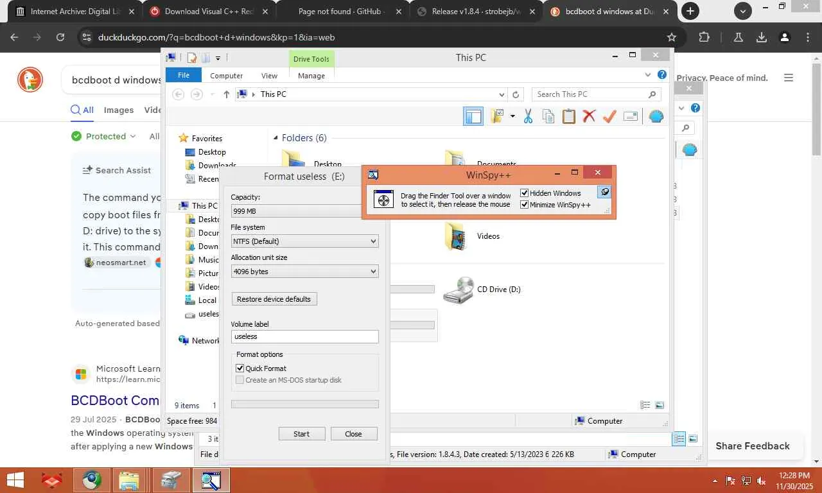The height and width of the screenshot is (493, 822).
Task: Click the Cut scissors toolbar icon
Action: pyautogui.click(x=529, y=116)
